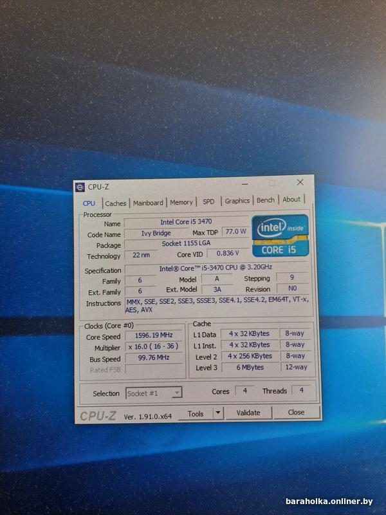The image size is (386, 515).
Task: Click the Core Speed value 1596.19 MHz
Action: point(154,335)
